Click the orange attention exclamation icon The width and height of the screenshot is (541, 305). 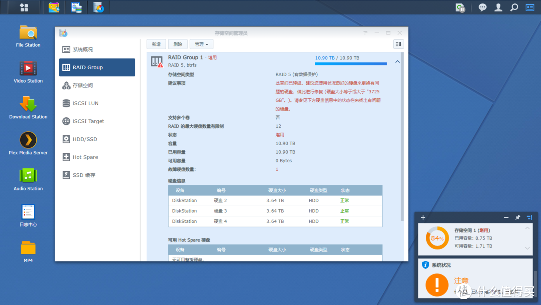(x=437, y=285)
